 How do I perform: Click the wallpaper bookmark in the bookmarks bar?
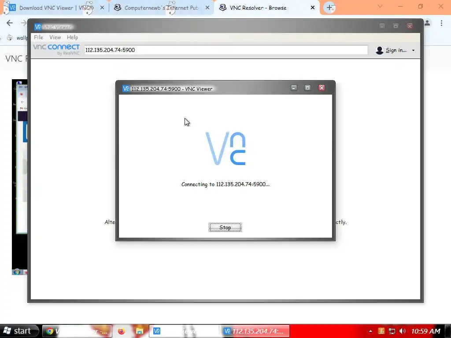pyautogui.click(x=17, y=38)
